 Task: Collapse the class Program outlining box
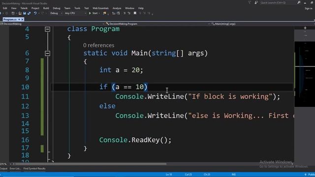(x=47, y=29)
